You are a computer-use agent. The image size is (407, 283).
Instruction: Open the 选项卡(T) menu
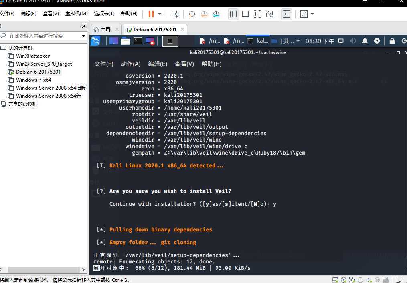(104, 14)
